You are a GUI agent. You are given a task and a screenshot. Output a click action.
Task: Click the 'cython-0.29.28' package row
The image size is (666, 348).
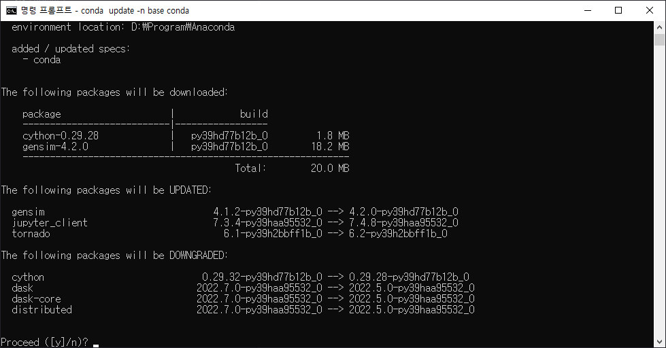[x=186, y=136]
